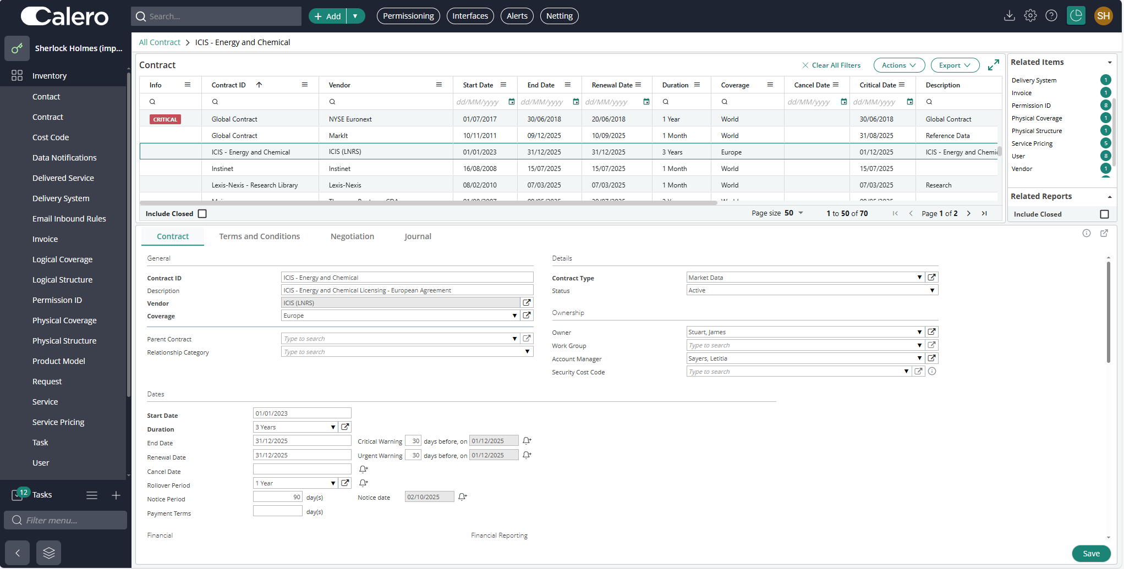Open the Page size 50 dropdown
Viewport: 1124px width, 569px height.
[x=800, y=213]
